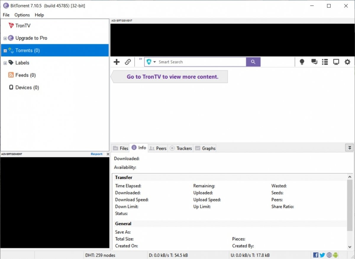Click the info pane vertical scrollbar thumb
This screenshot has height=259, width=355.
350,205
